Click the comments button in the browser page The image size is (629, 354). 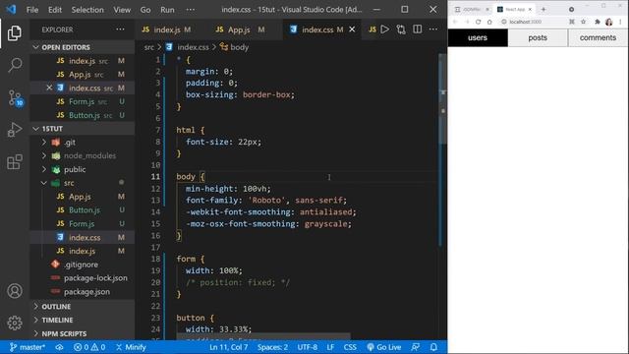(598, 37)
